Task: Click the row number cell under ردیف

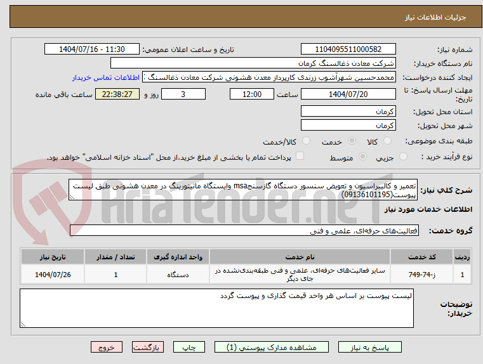Action: pos(462,275)
